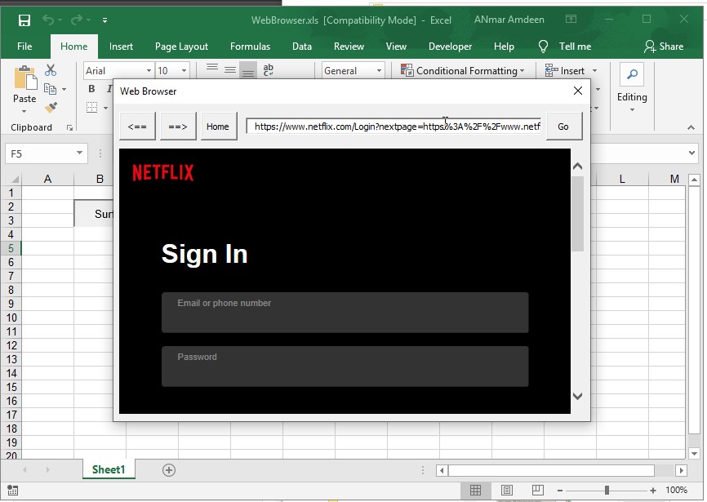Image resolution: width=707 pixels, height=502 pixels.
Task: Click the Home button in Web Browser dialog
Action: point(218,127)
